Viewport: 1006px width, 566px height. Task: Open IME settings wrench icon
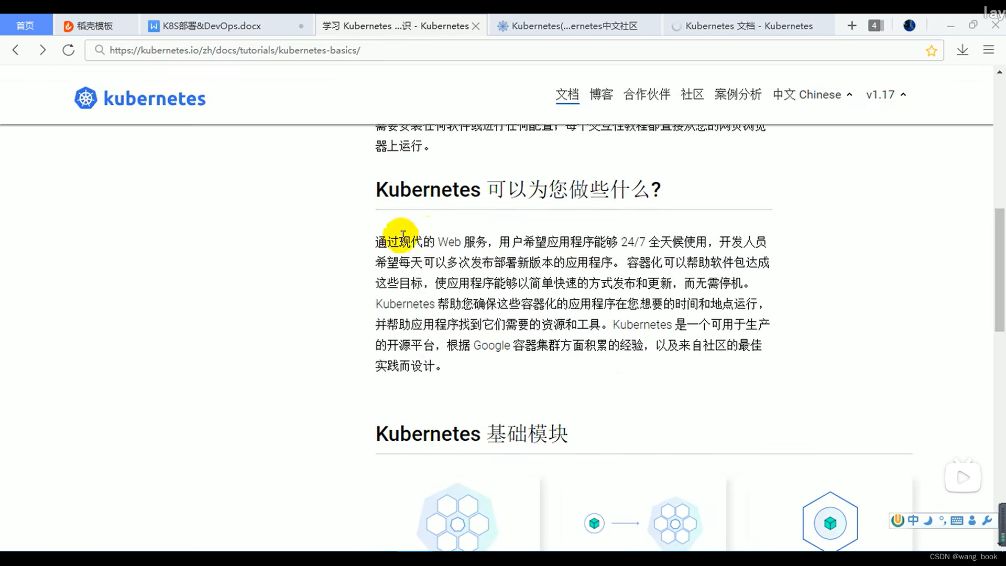(x=987, y=520)
